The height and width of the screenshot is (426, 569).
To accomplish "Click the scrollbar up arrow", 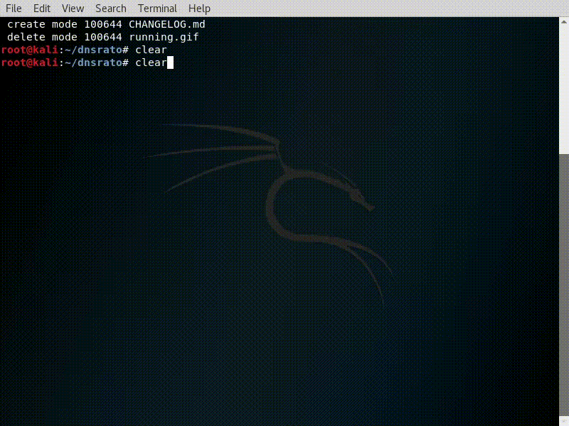I will tap(564, 22).
